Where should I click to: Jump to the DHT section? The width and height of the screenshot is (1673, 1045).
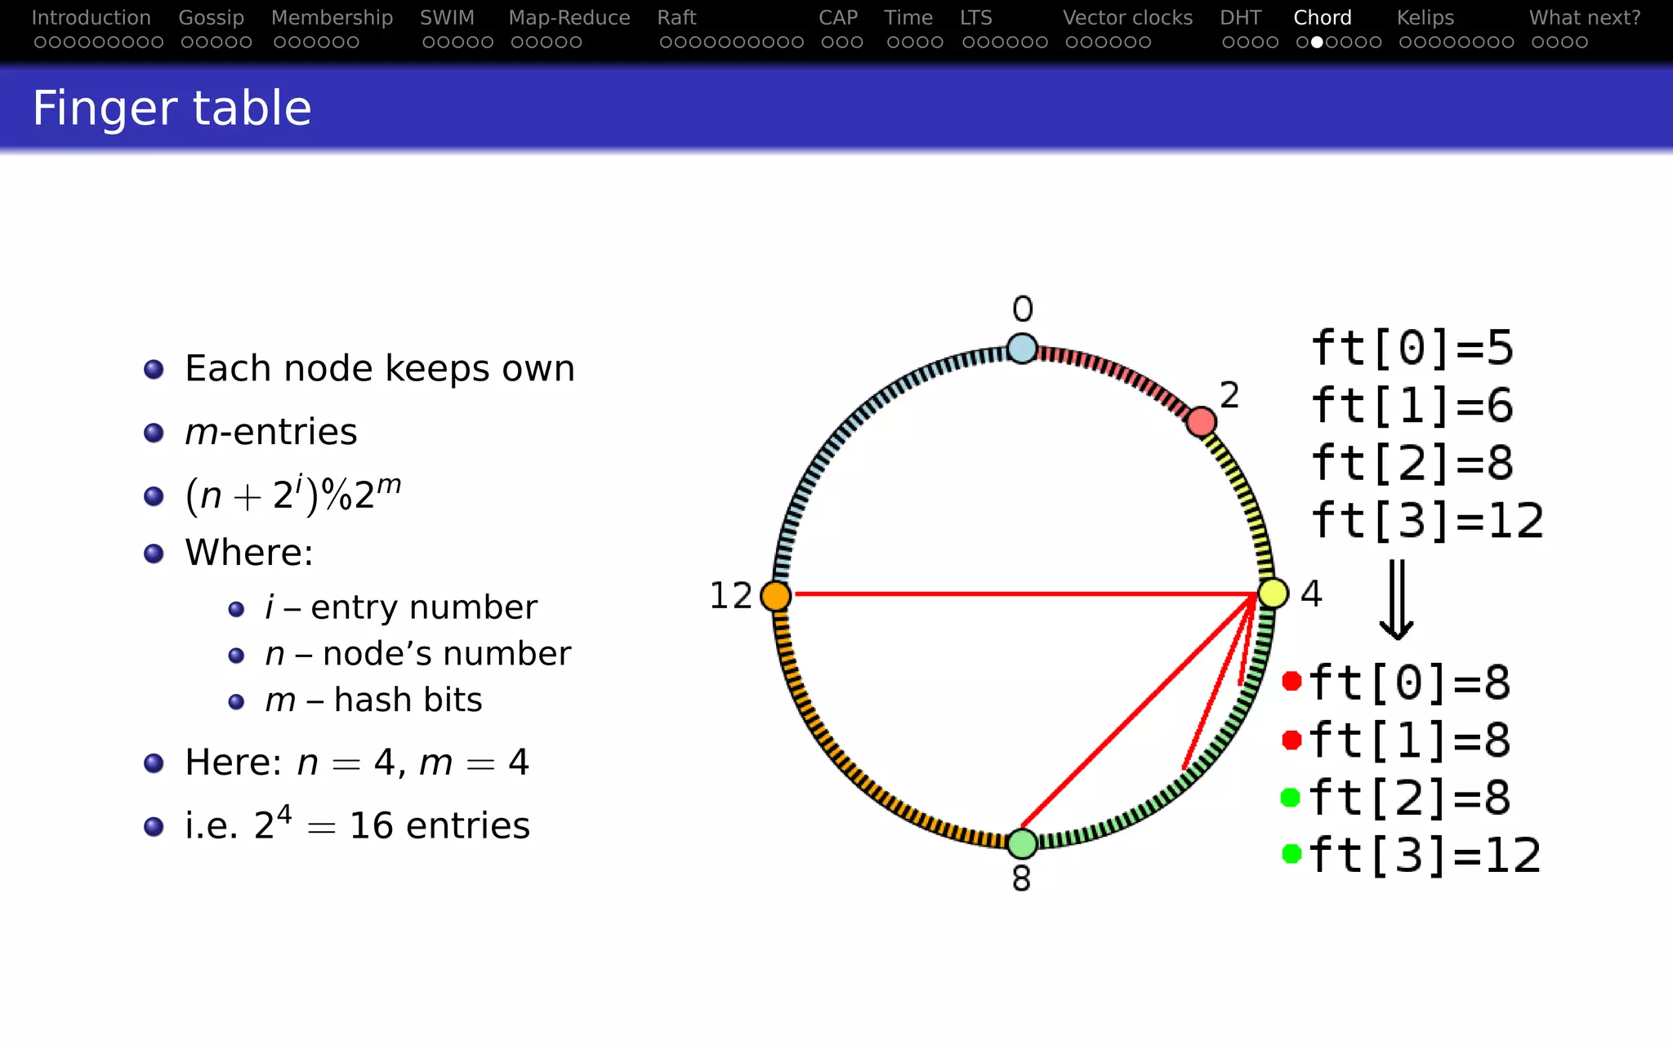(1241, 17)
